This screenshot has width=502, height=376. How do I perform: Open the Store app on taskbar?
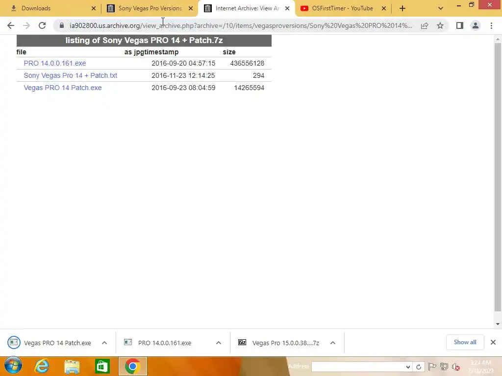click(102, 366)
